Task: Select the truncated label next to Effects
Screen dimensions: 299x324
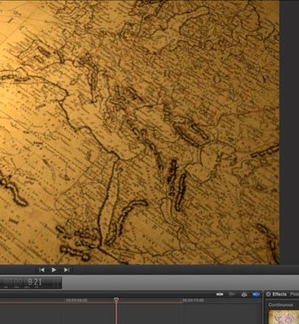Action: [x=294, y=294]
